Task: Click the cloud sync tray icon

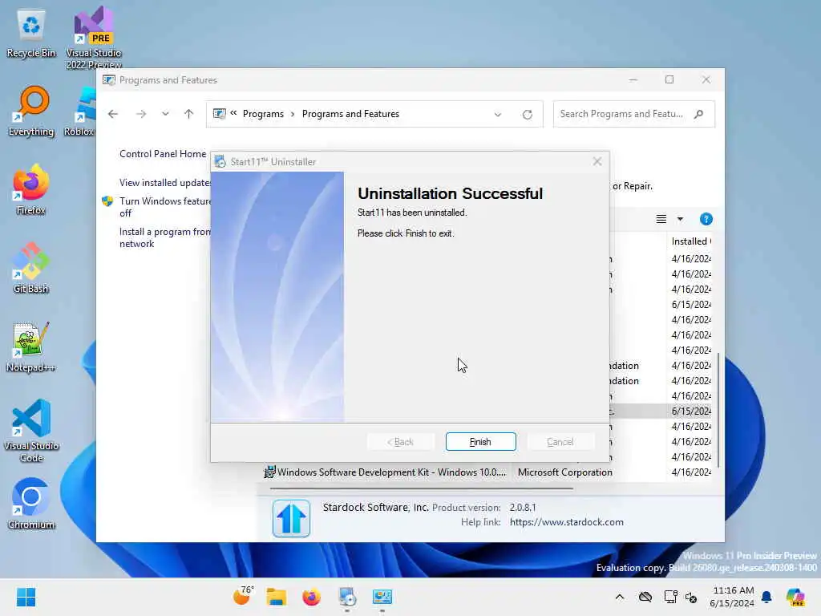Action: 645,597
